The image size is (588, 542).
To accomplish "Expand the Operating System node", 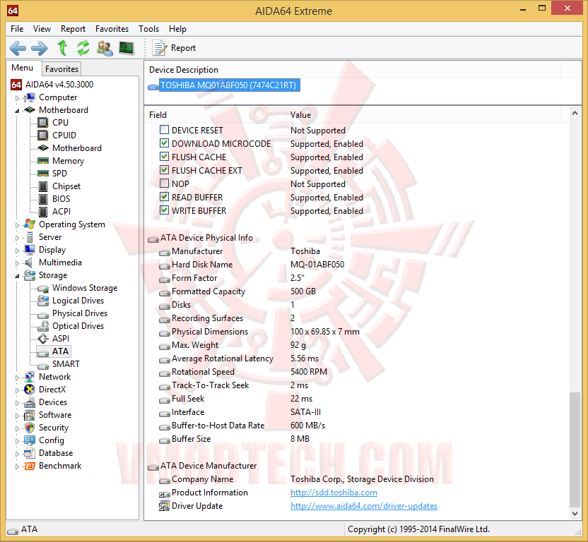I will [x=17, y=225].
